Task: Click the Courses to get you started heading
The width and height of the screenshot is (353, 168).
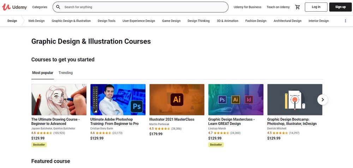Action: 63,59
